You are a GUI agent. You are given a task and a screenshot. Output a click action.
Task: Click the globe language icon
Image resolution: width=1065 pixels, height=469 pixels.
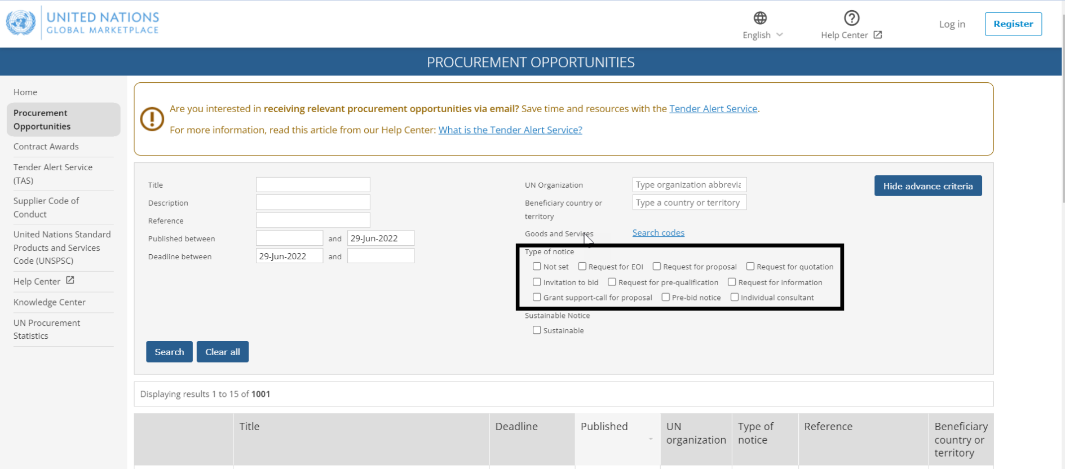760,18
